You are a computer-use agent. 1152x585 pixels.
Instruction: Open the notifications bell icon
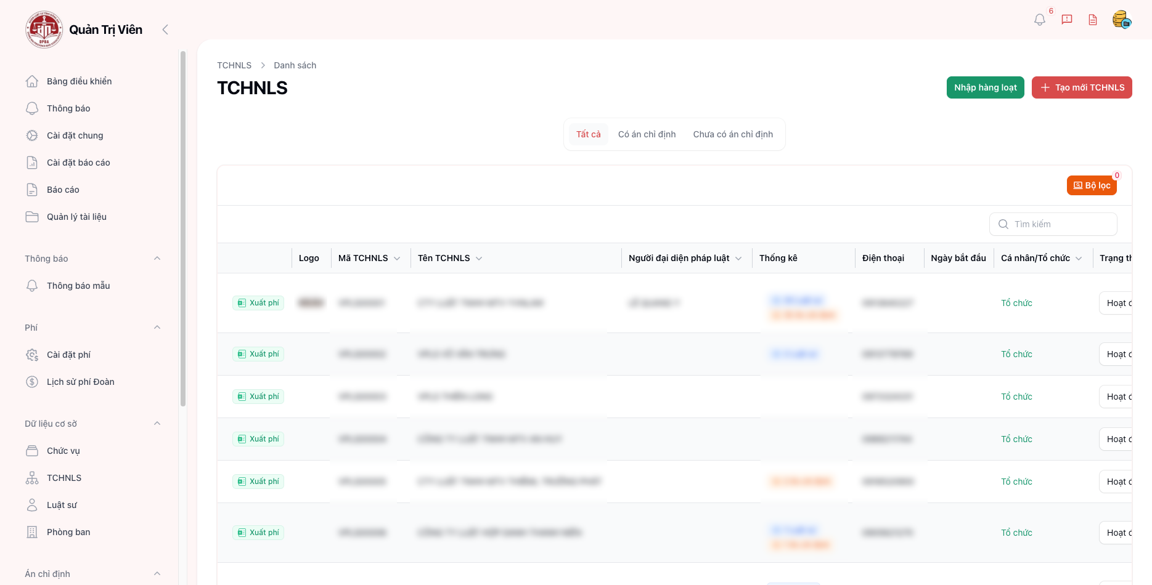pyautogui.click(x=1040, y=20)
